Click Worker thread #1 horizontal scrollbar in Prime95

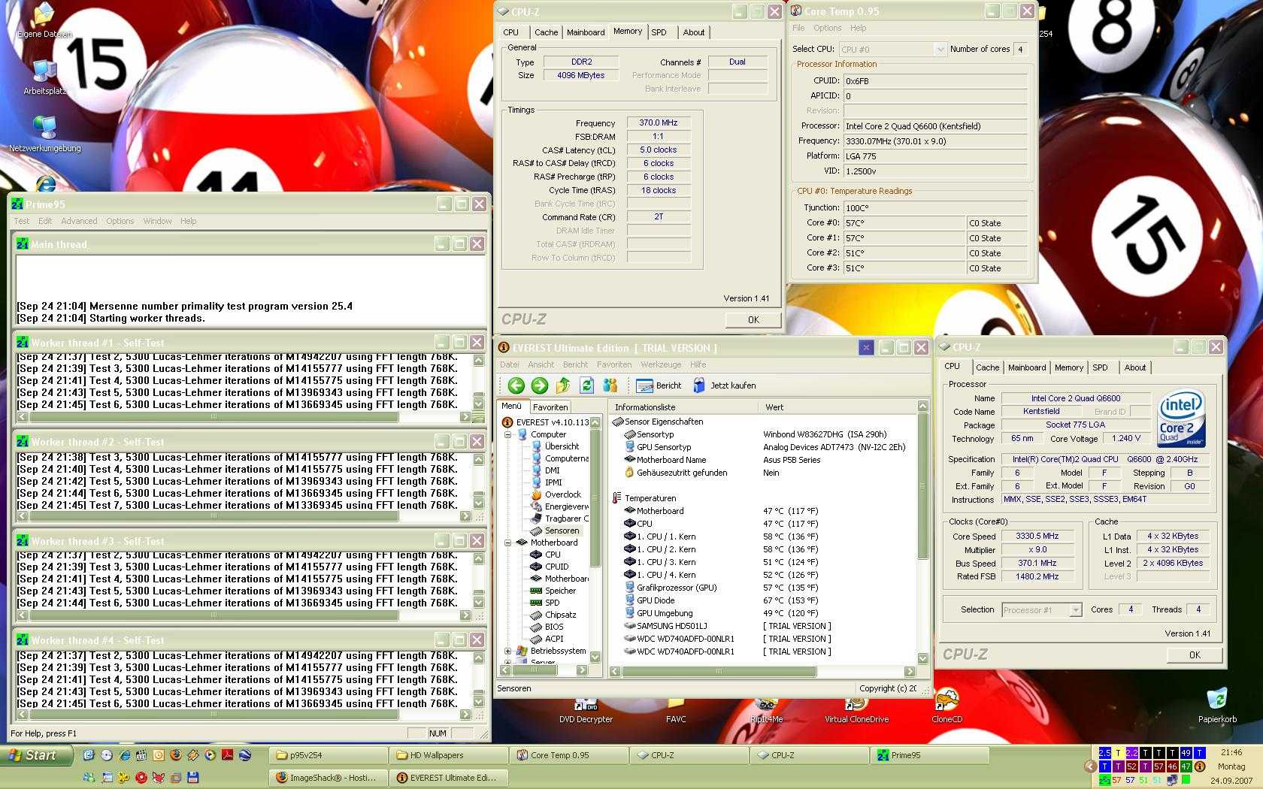click(x=245, y=417)
